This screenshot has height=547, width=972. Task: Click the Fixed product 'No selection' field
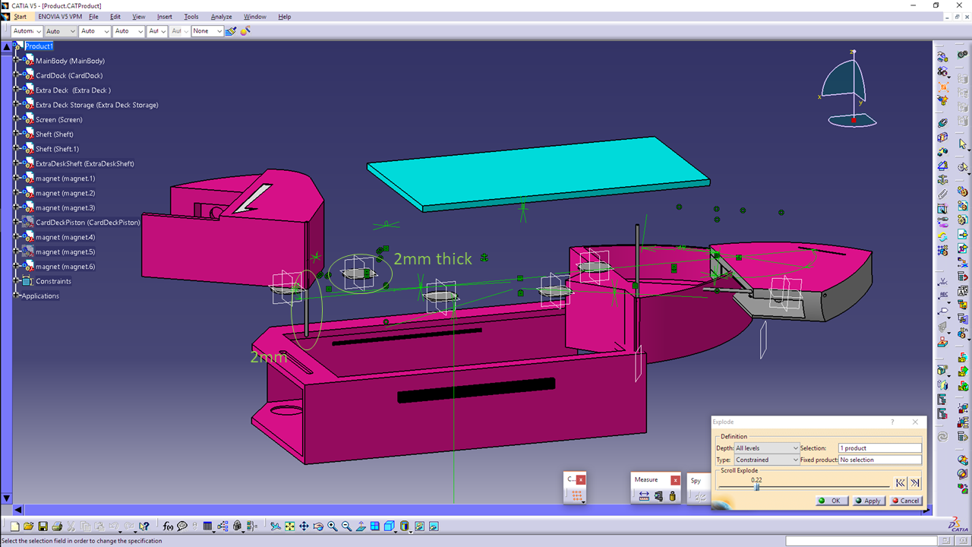[879, 460]
